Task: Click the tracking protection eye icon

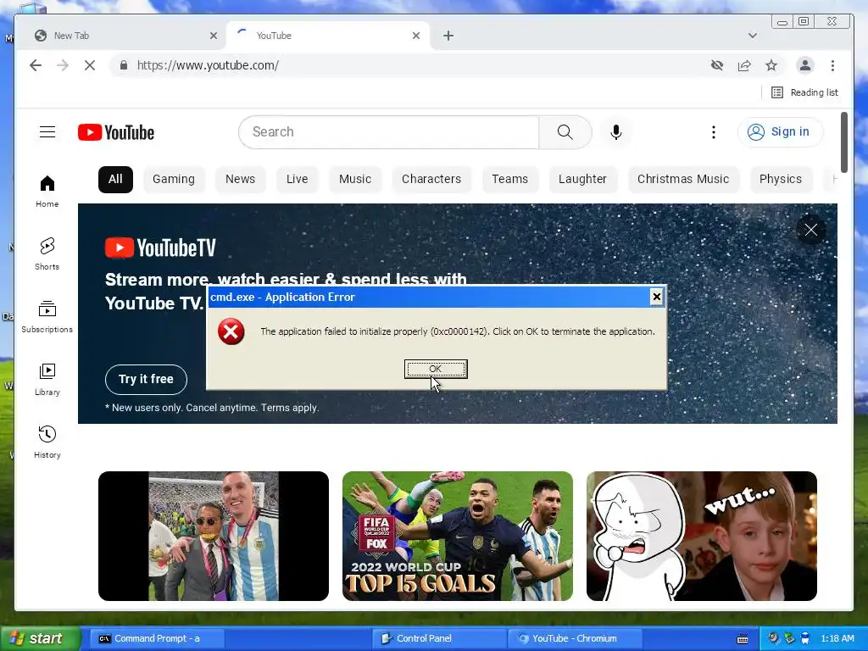Action: point(717,65)
